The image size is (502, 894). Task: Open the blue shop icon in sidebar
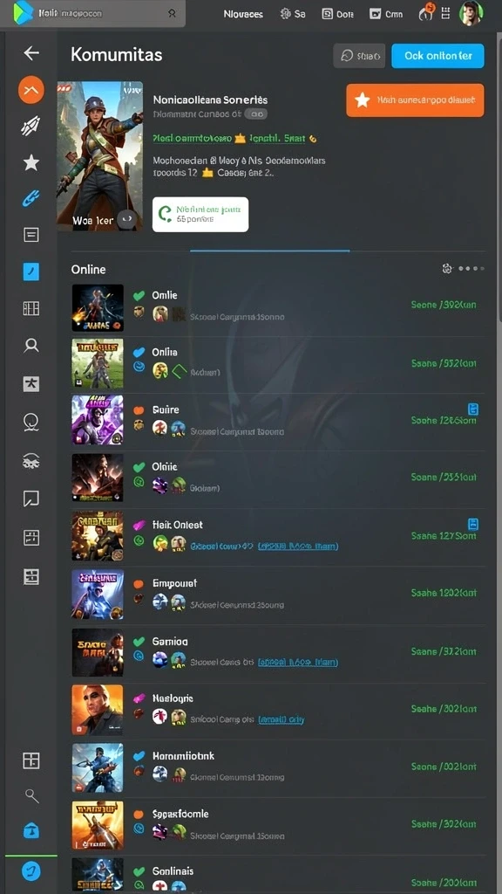[31, 831]
